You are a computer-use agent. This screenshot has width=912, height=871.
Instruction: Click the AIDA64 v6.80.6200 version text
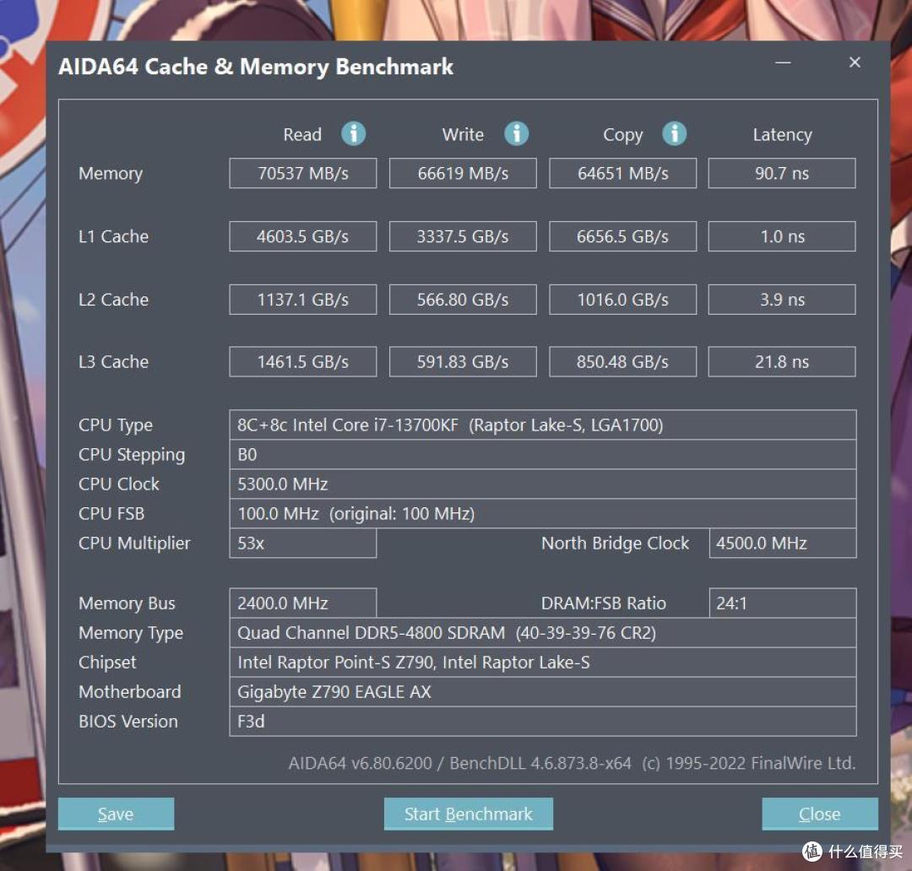[572, 764]
